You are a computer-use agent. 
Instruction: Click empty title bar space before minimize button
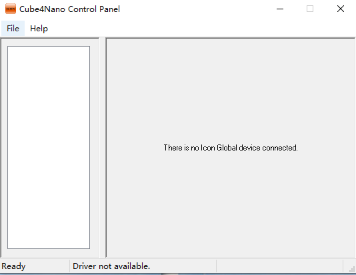(193, 9)
